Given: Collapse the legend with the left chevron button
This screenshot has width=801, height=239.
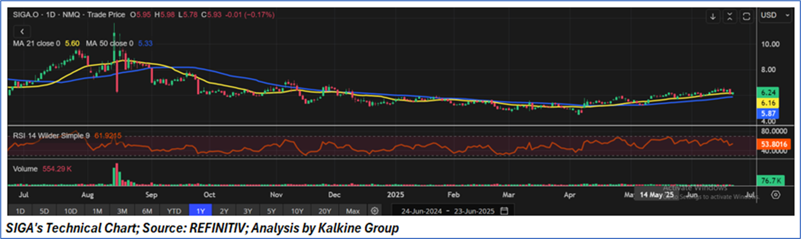Looking at the screenshot, I should (22, 32).
